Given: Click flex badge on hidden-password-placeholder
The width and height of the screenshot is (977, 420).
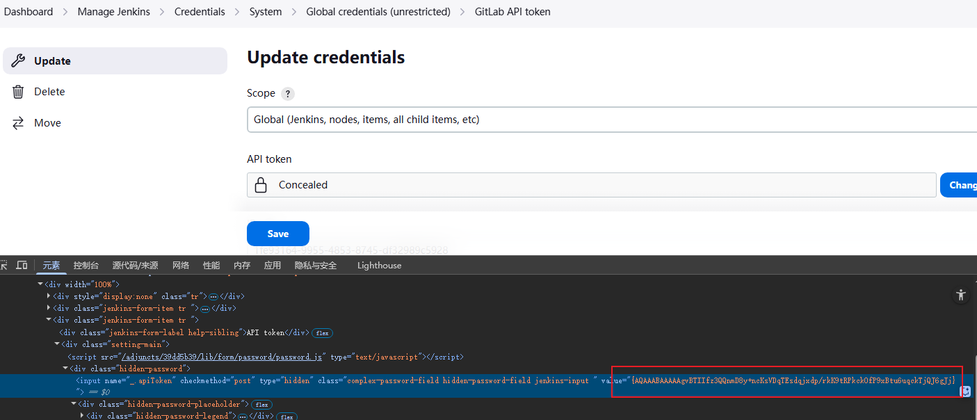Looking at the screenshot, I should pyautogui.click(x=261, y=404).
